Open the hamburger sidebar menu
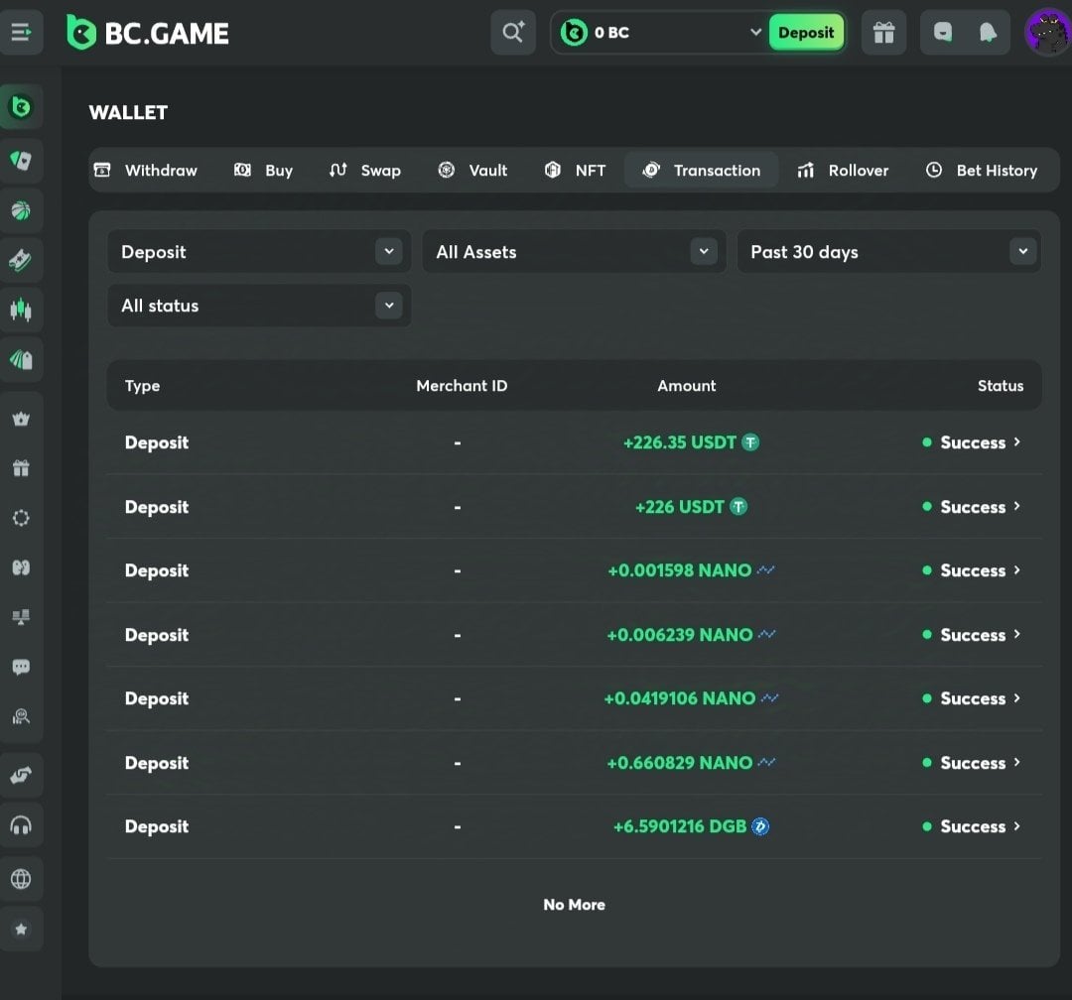This screenshot has height=1000, width=1072. coord(21,32)
